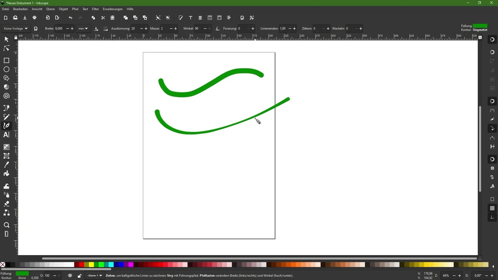This screenshot has width=498, height=280.
Task: Select the Zoom magnifier tool
Action: [x=6, y=225]
